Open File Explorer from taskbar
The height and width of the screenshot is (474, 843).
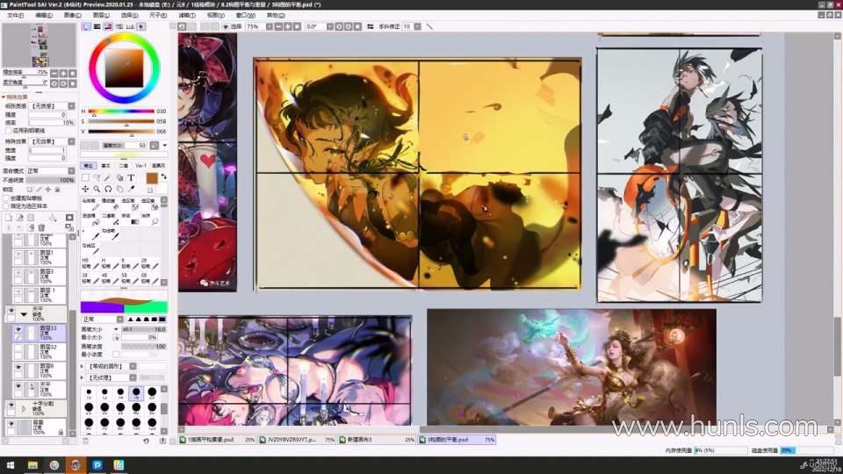pos(32,465)
